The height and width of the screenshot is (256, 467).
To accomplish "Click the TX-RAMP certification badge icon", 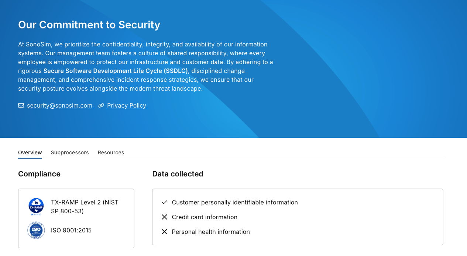I will coord(36,207).
